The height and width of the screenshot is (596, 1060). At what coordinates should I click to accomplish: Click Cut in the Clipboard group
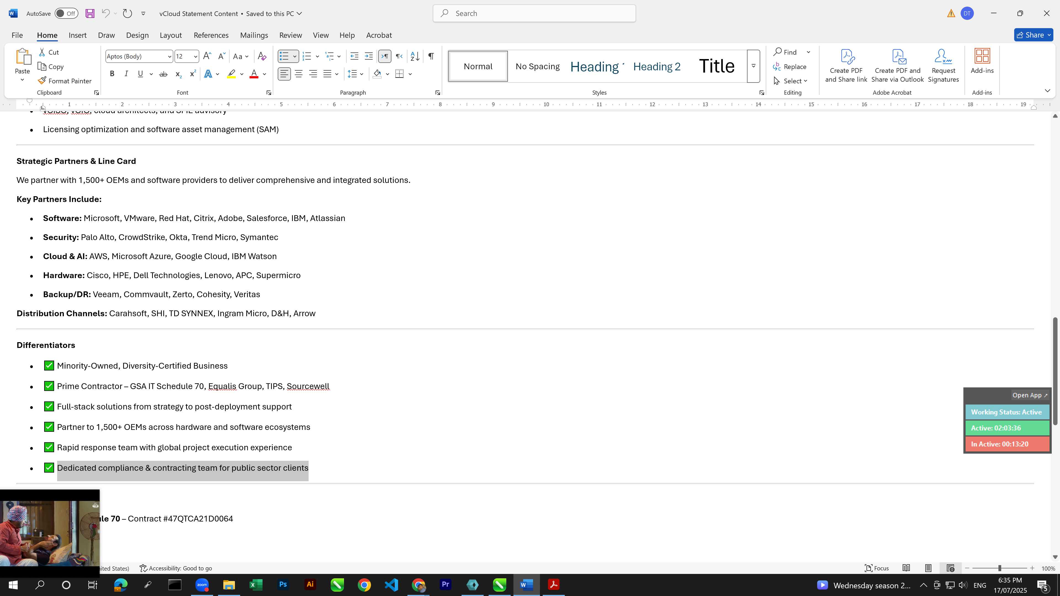pos(49,52)
